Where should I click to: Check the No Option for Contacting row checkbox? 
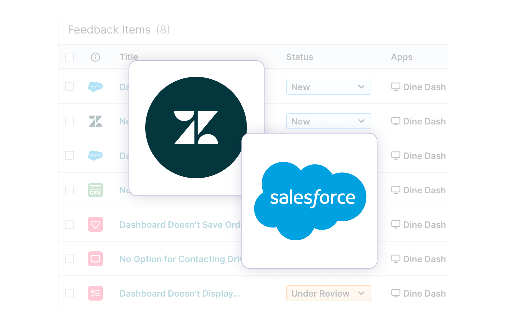tap(70, 259)
